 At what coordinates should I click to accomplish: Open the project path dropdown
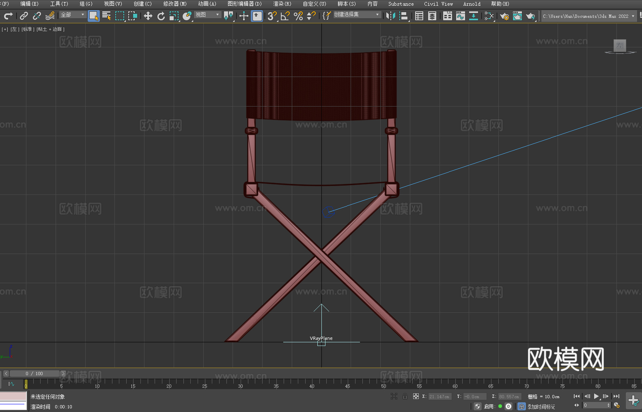tap(588, 16)
